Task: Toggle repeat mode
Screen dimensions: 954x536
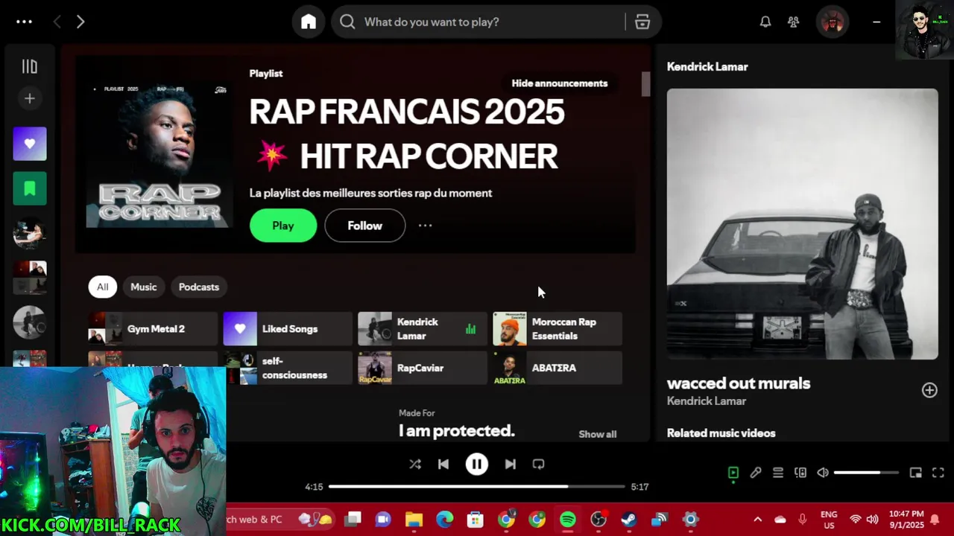Action: pos(538,465)
